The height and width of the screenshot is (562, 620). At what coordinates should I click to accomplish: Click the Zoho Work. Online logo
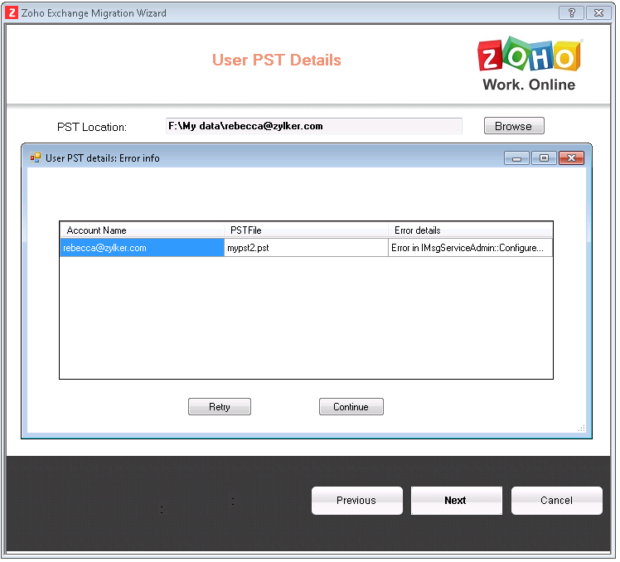(529, 64)
